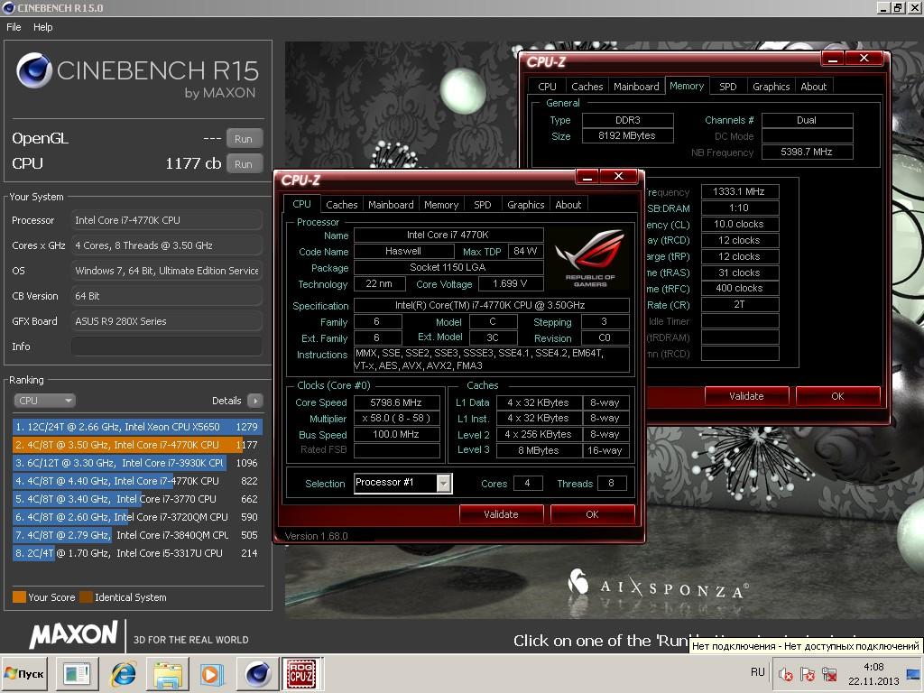Select ranking entry Core i7-3770
The height and width of the screenshot is (693, 924).
137,499
